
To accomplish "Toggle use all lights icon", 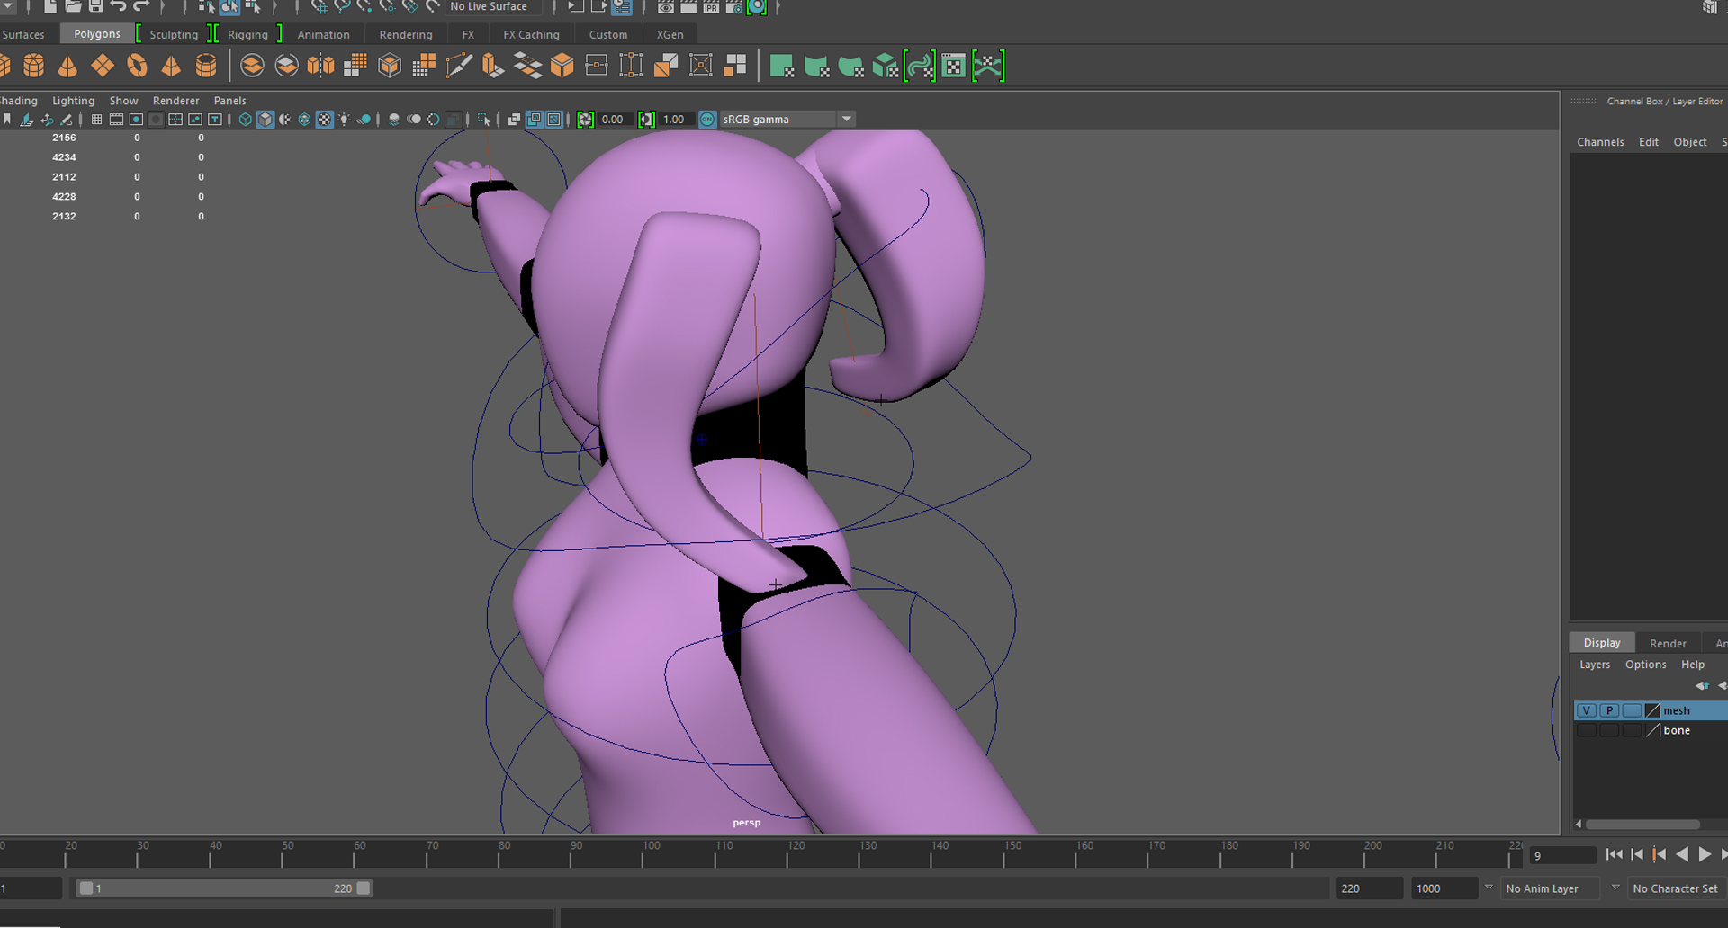I will click(345, 120).
